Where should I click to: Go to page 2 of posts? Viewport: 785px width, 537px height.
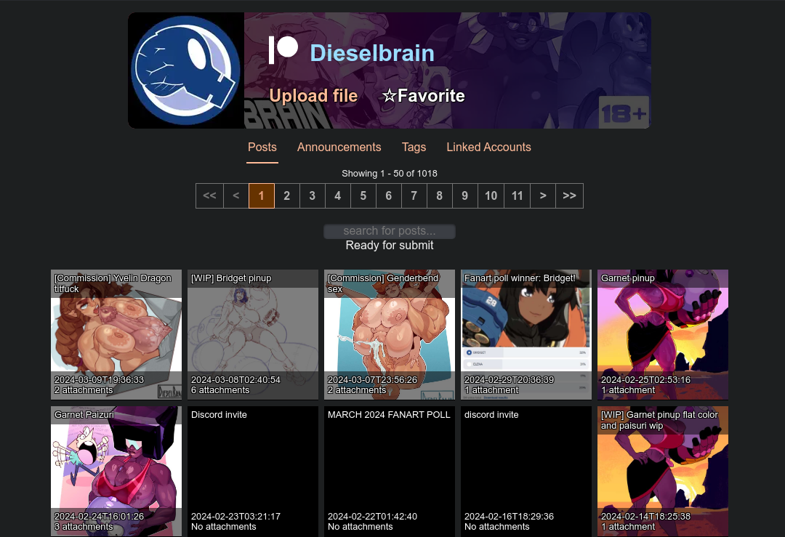(x=287, y=195)
